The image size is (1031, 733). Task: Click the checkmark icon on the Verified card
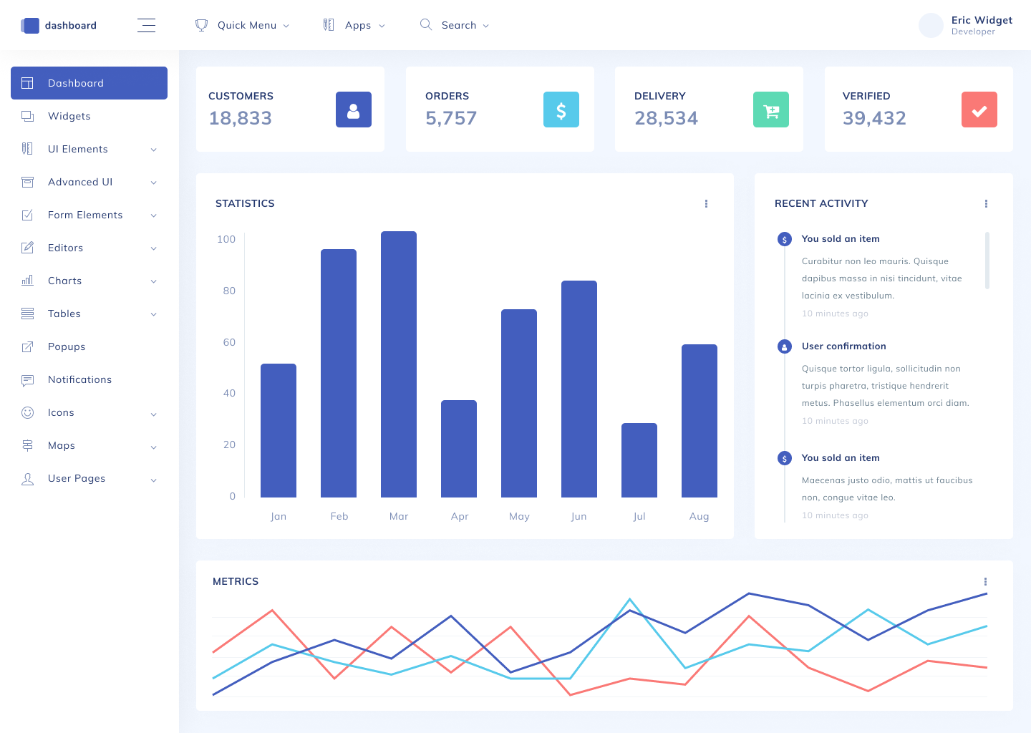pos(979,110)
